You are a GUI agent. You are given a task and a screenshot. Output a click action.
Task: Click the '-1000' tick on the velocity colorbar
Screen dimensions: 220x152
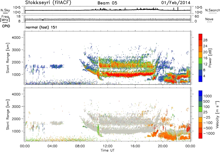coord(209,133)
